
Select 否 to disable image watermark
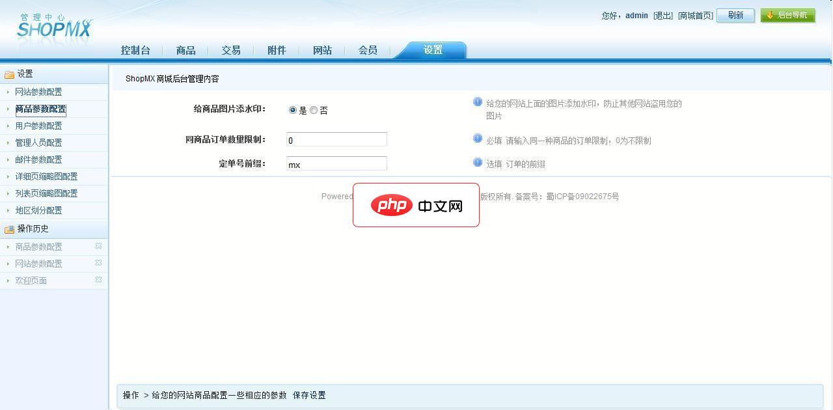314,110
